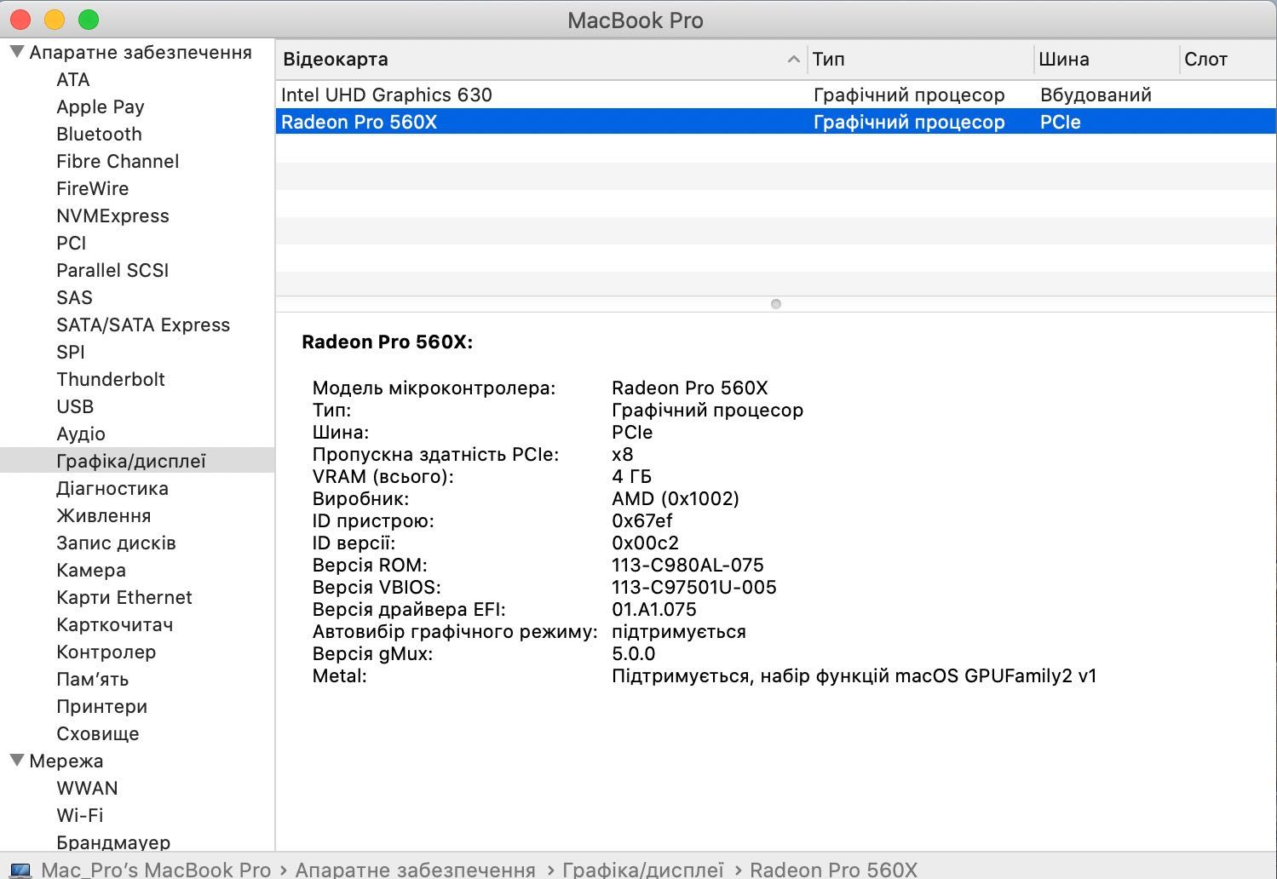Select Bluetooth in the sidebar
This screenshot has height=879, width=1277.
[x=99, y=134]
